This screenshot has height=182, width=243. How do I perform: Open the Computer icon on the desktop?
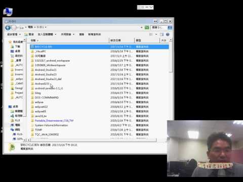8,12
